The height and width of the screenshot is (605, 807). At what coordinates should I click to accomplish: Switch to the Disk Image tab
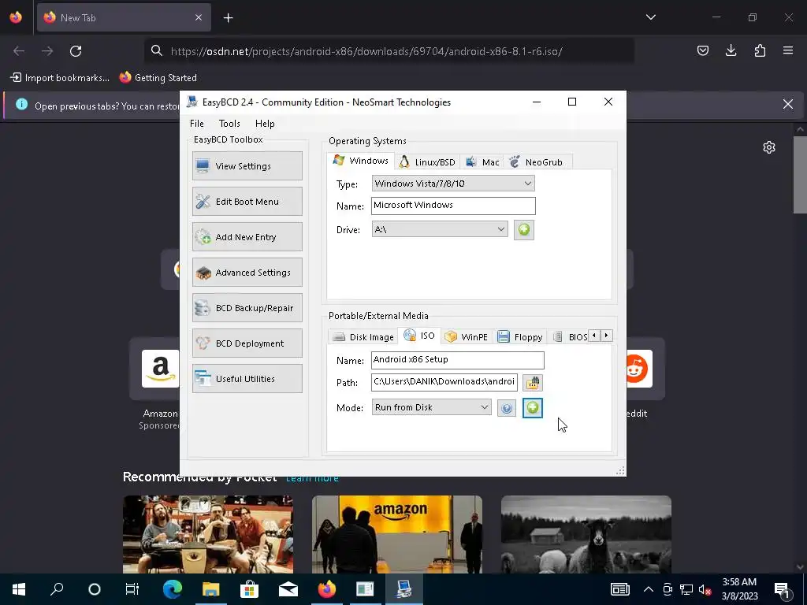click(363, 337)
